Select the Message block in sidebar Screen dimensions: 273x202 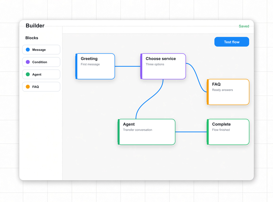(41, 49)
